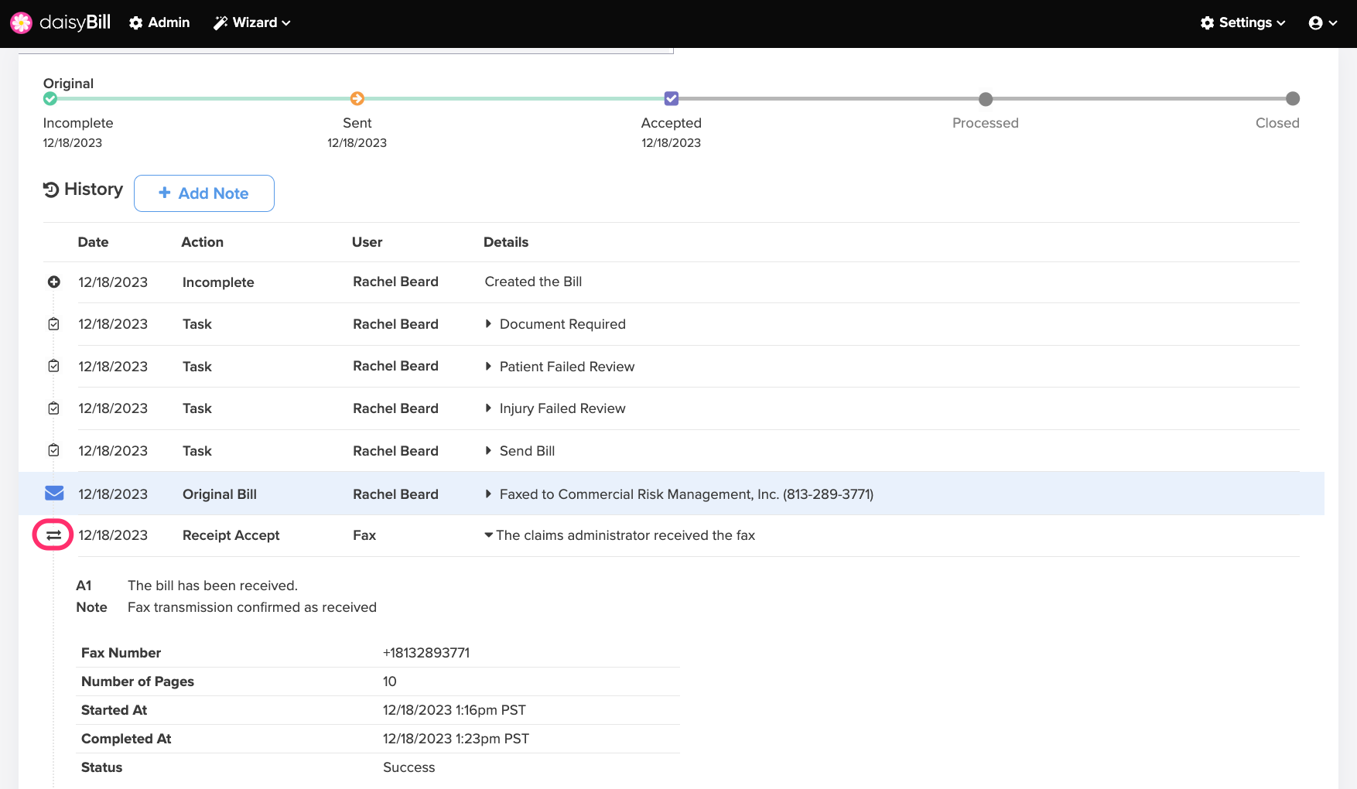Click clipboard icon for Patient Failed Review task
The width and height of the screenshot is (1357, 789).
[54, 366]
